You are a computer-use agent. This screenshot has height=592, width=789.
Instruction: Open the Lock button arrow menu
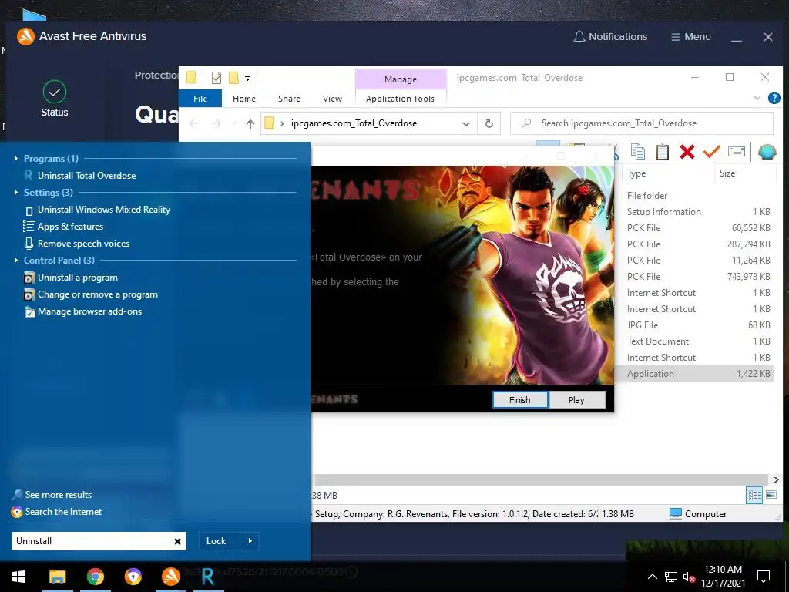250,541
